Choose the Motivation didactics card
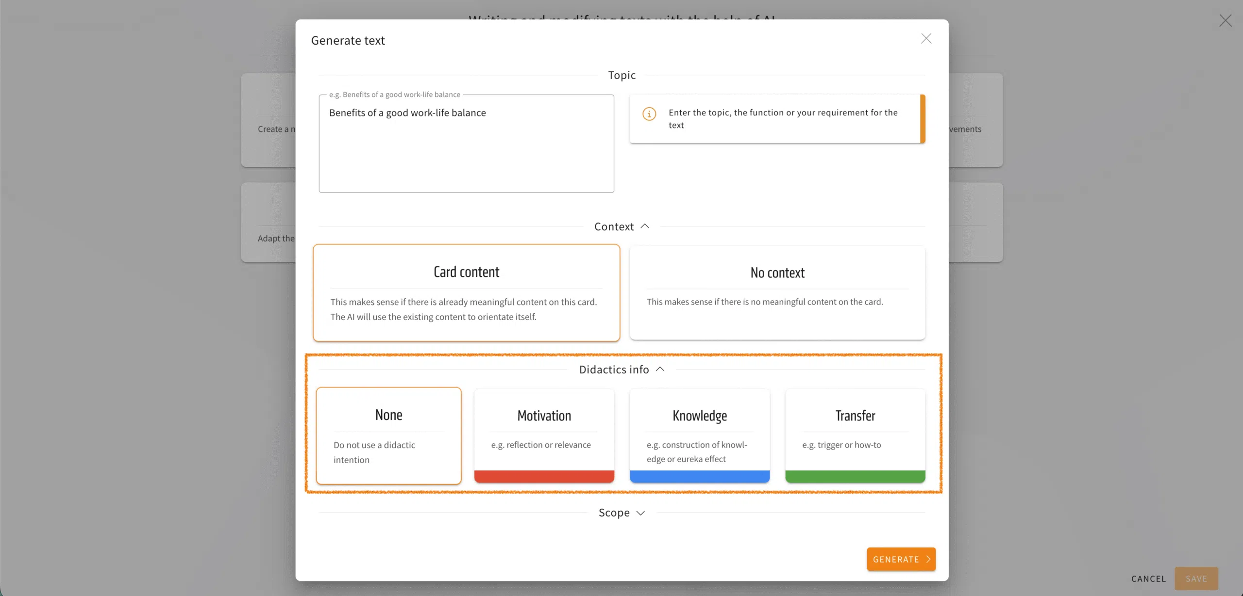The image size is (1243, 596). point(544,429)
